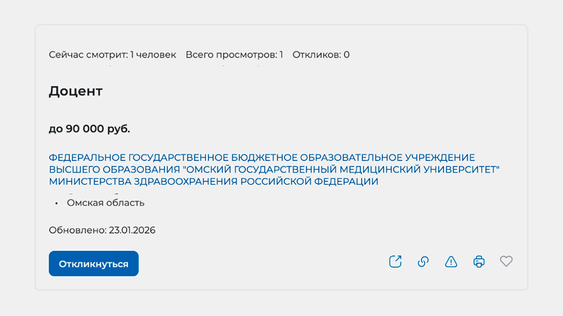Click the salary text до 90 000 руб.

coord(89,129)
